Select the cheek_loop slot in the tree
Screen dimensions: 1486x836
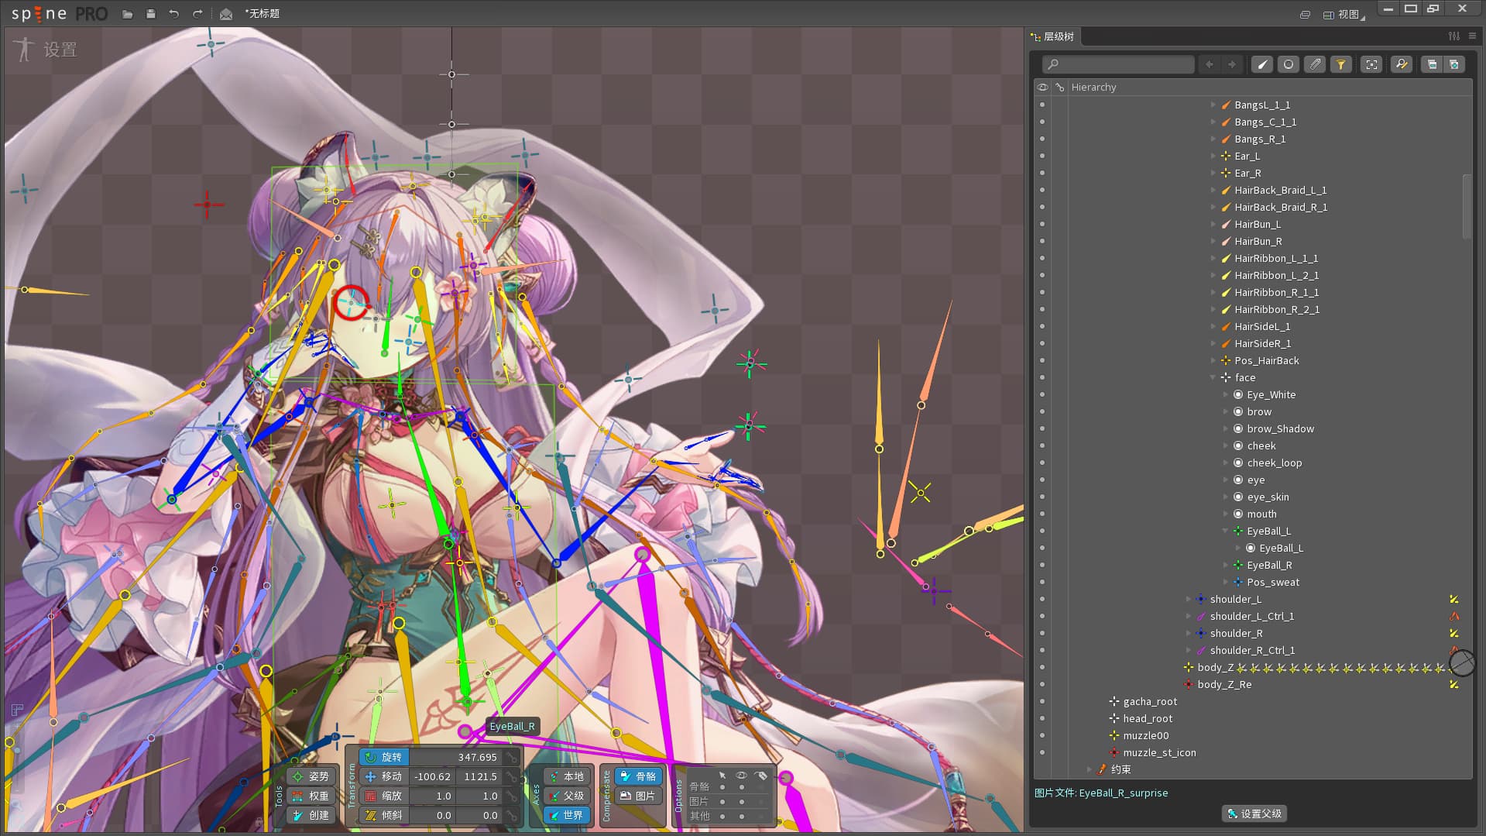(1274, 463)
